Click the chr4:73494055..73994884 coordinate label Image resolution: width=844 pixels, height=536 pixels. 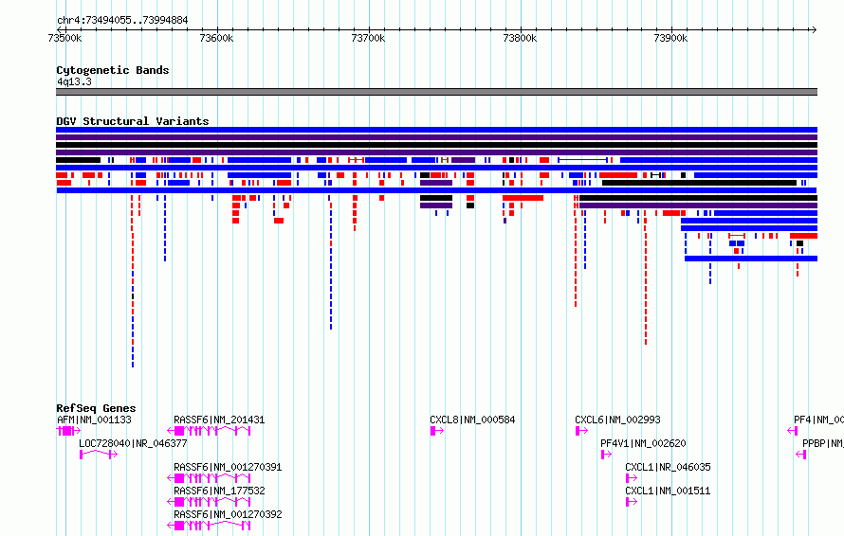pos(122,20)
